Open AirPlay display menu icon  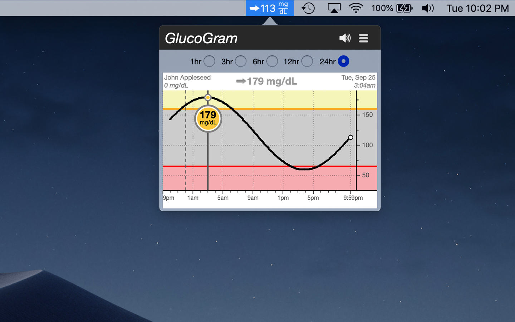coord(334,8)
